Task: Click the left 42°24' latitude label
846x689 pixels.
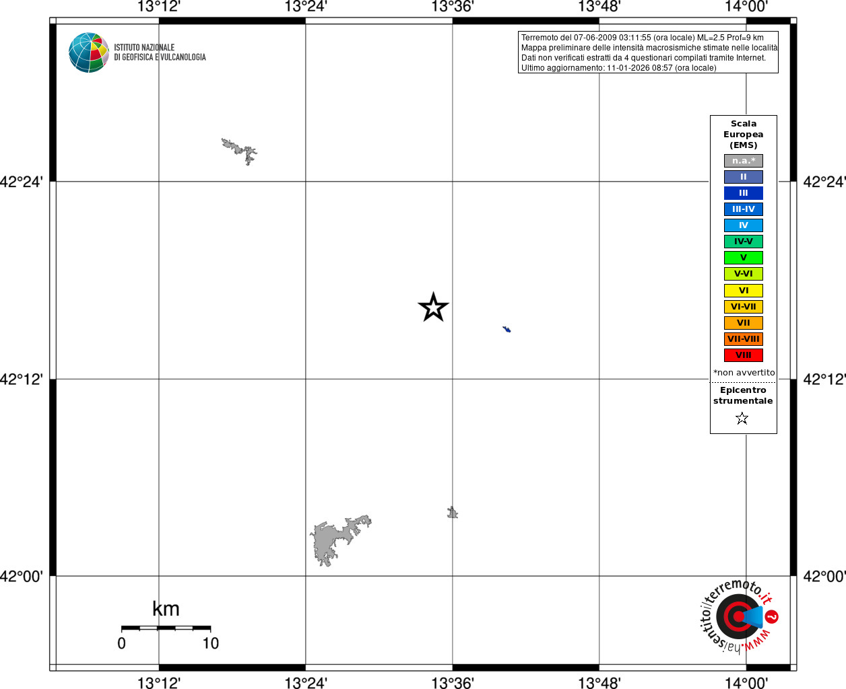Action: tap(22, 182)
